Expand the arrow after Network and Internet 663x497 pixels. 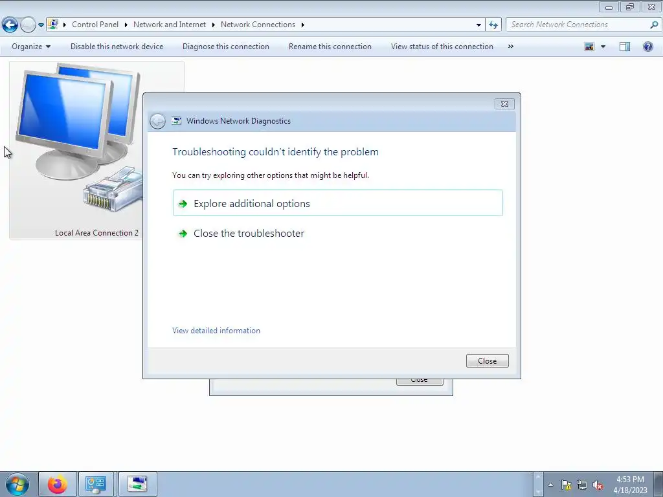(x=213, y=25)
